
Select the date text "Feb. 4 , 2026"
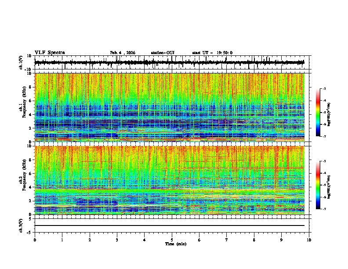(x=123, y=53)
